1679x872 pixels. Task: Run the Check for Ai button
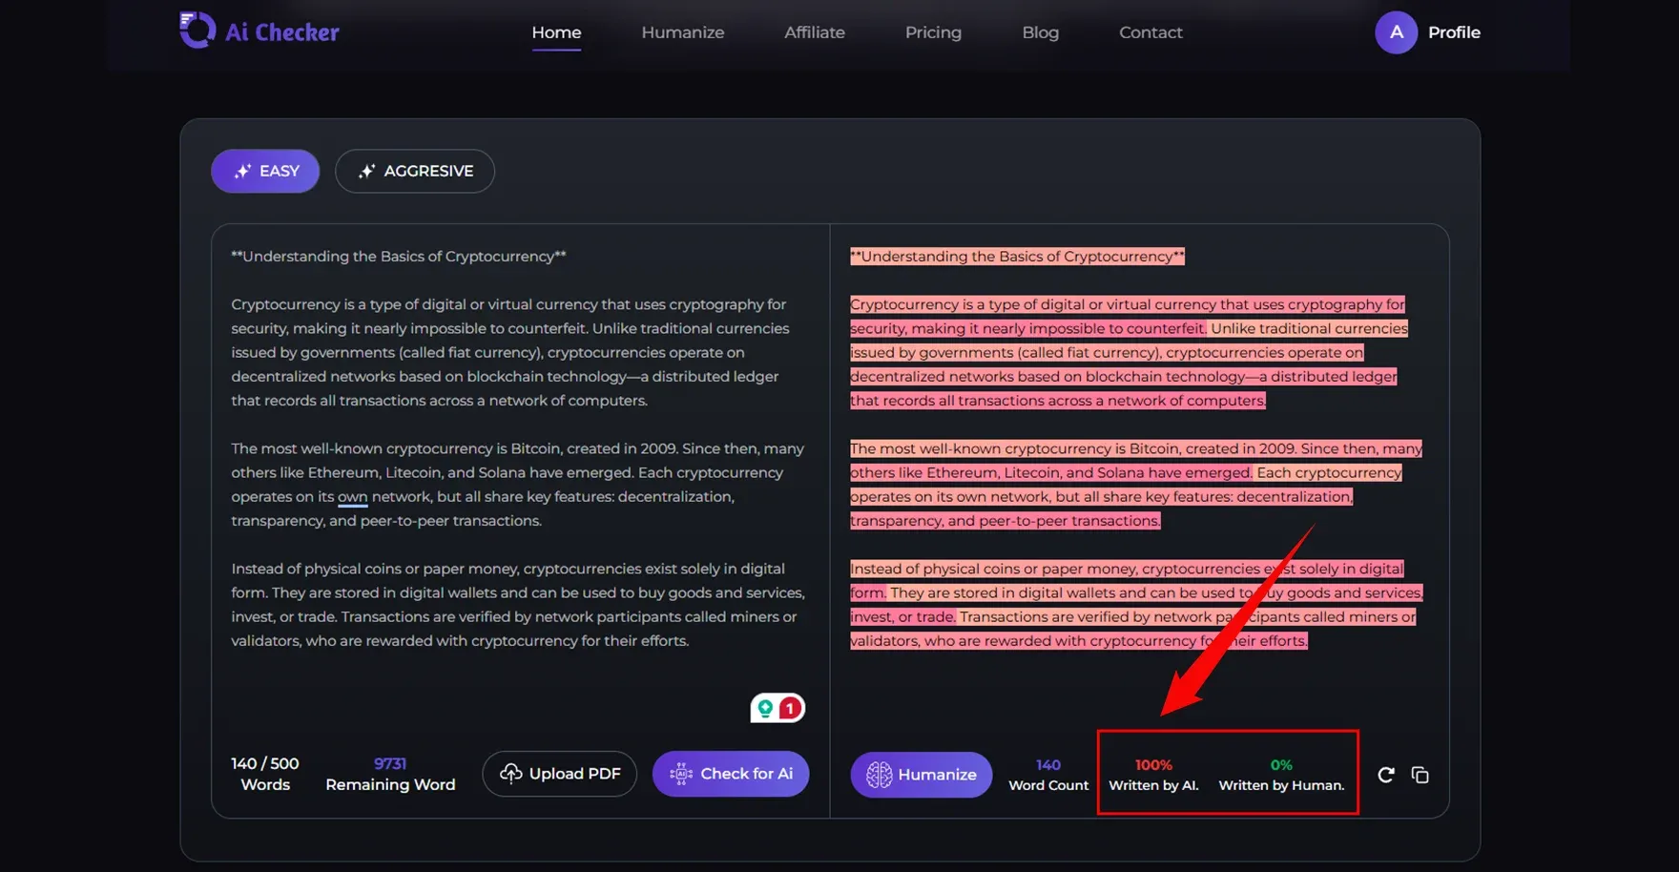(731, 774)
